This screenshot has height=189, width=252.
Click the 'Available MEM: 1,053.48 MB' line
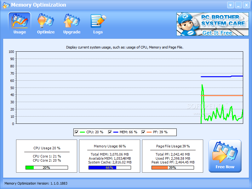[110, 158]
